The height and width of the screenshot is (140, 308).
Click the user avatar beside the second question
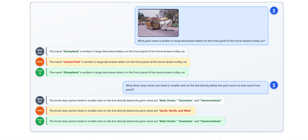click(x=274, y=85)
